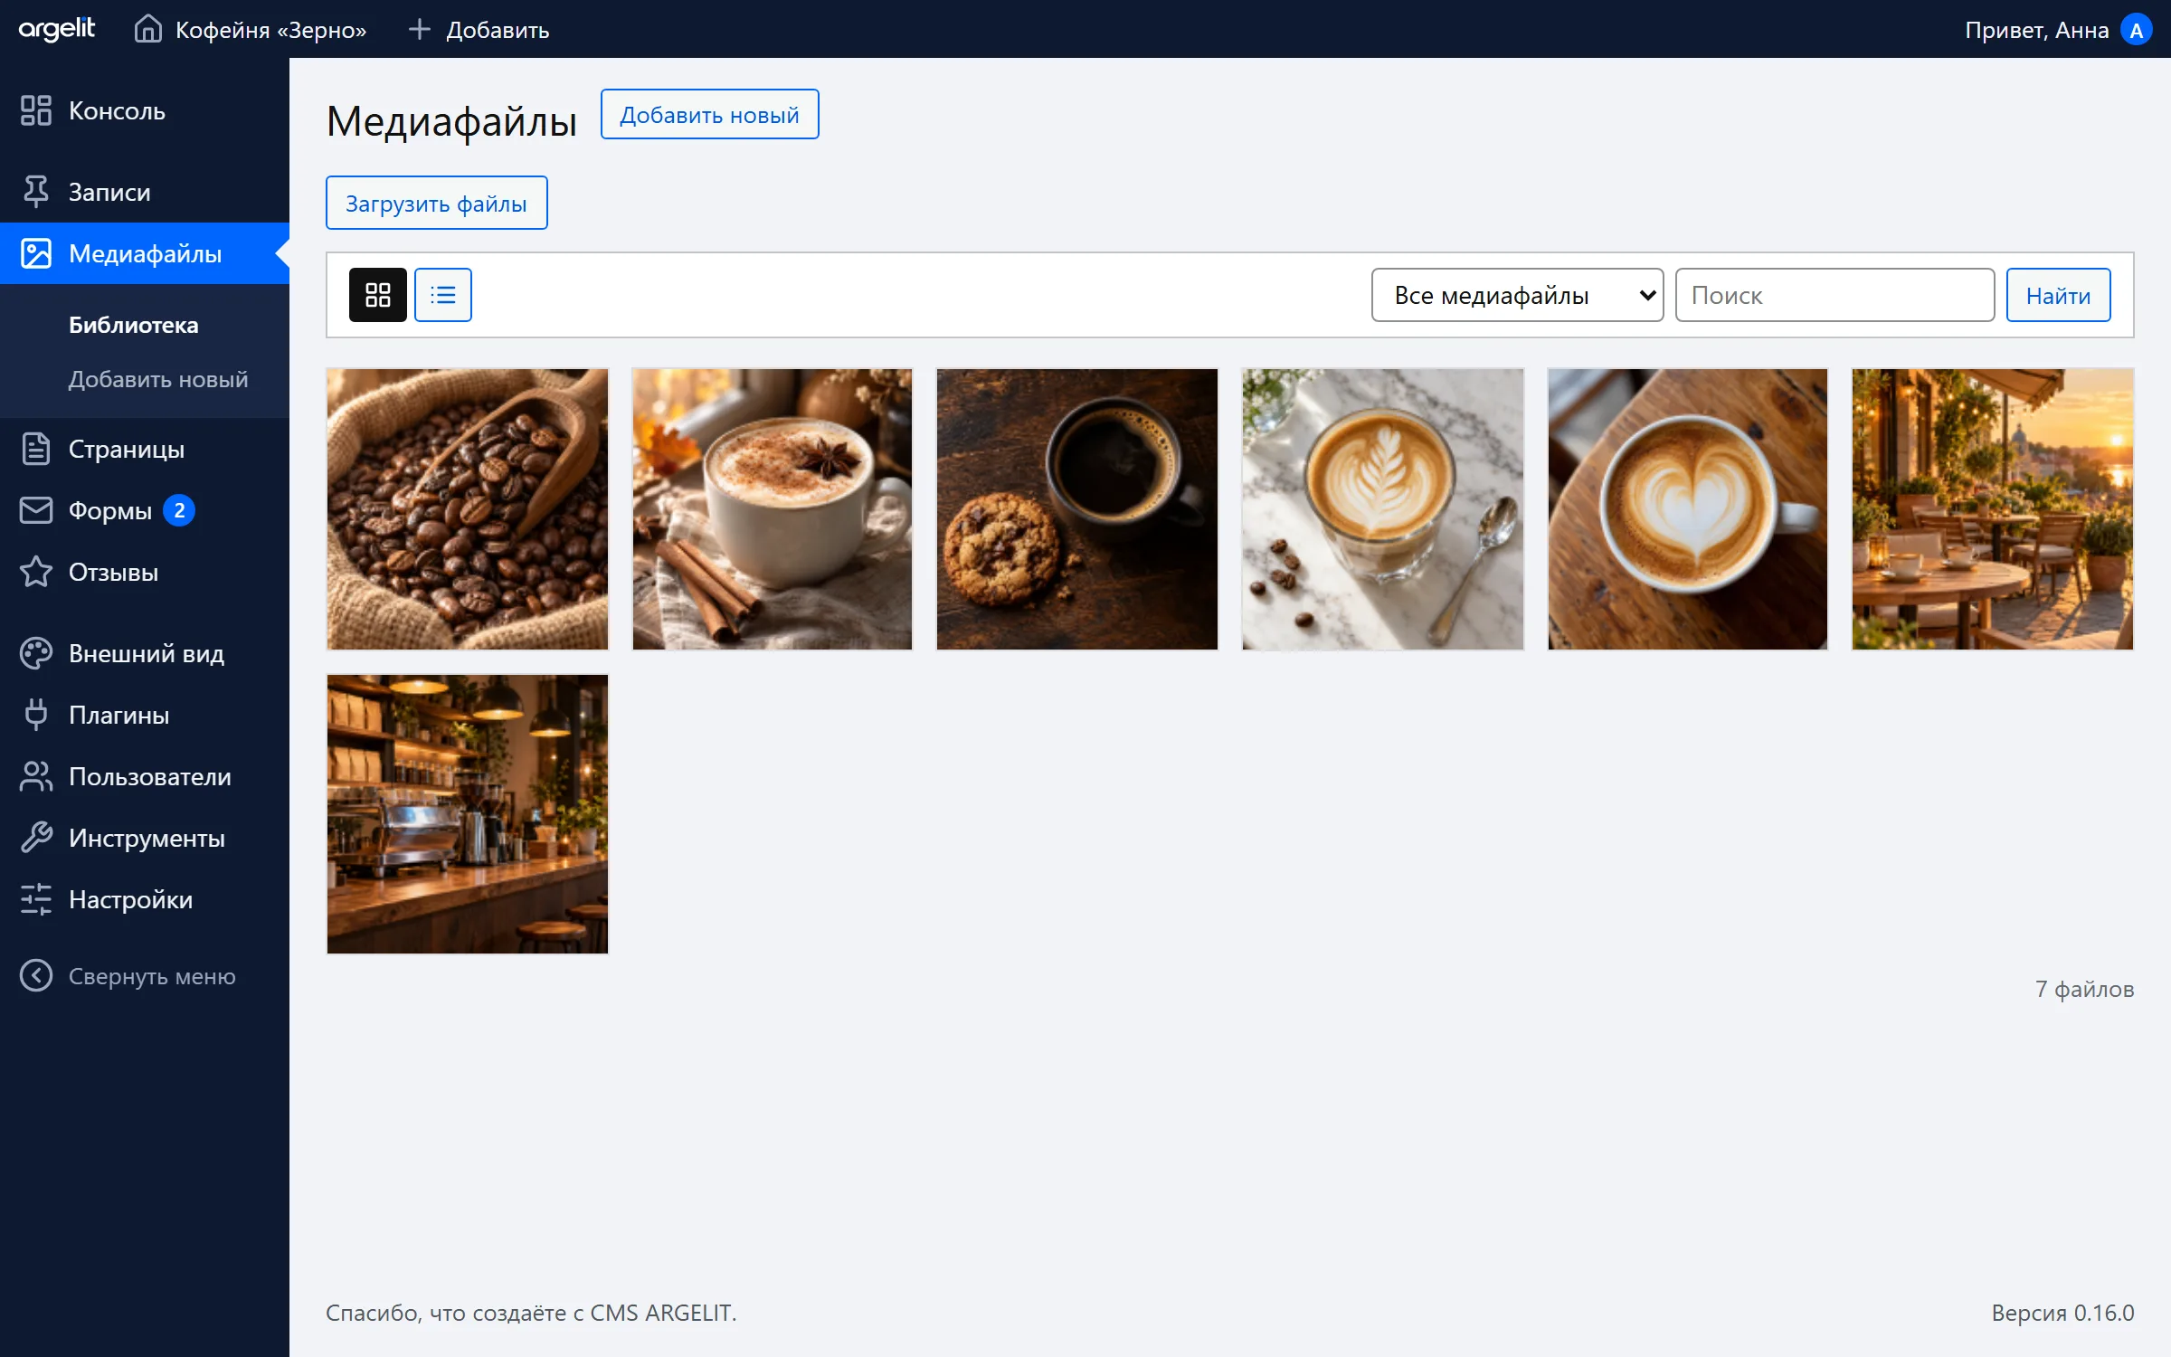The height and width of the screenshot is (1357, 2171).
Task: Click the Консоль dashboard icon
Action: point(36,110)
